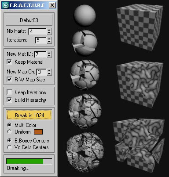Click the Break in 1024 button
Screen dimensions: 169x177
pyautogui.click(x=29, y=115)
